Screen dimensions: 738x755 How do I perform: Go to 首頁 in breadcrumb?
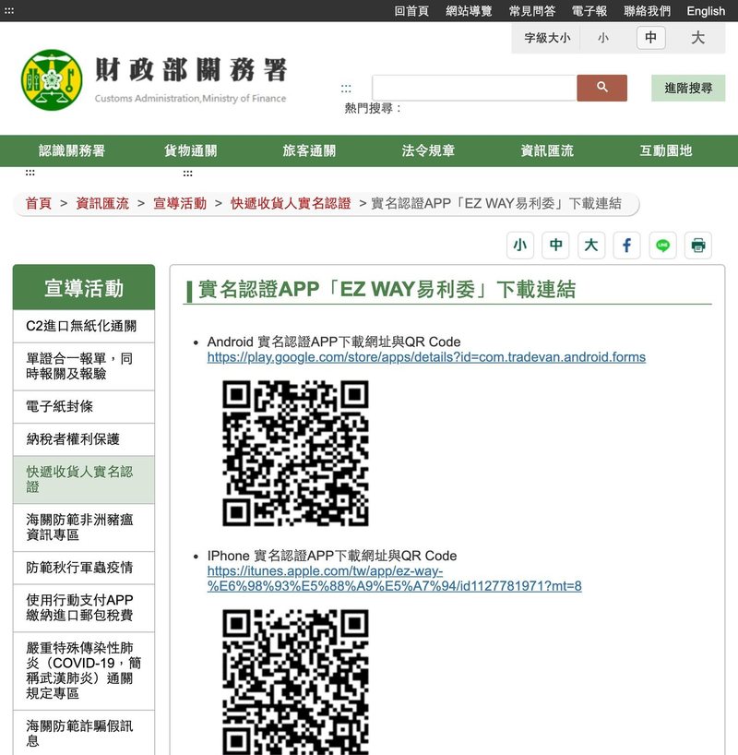point(39,203)
